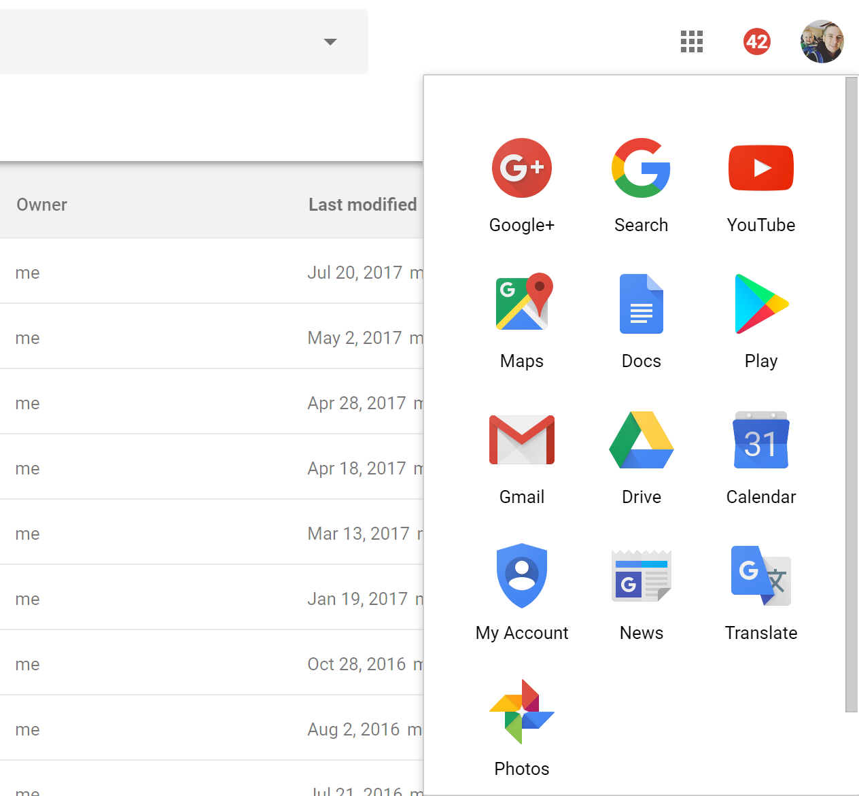The height and width of the screenshot is (796, 859).
Task: Click the apps panel vertical scrollbar
Action: click(852, 394)
